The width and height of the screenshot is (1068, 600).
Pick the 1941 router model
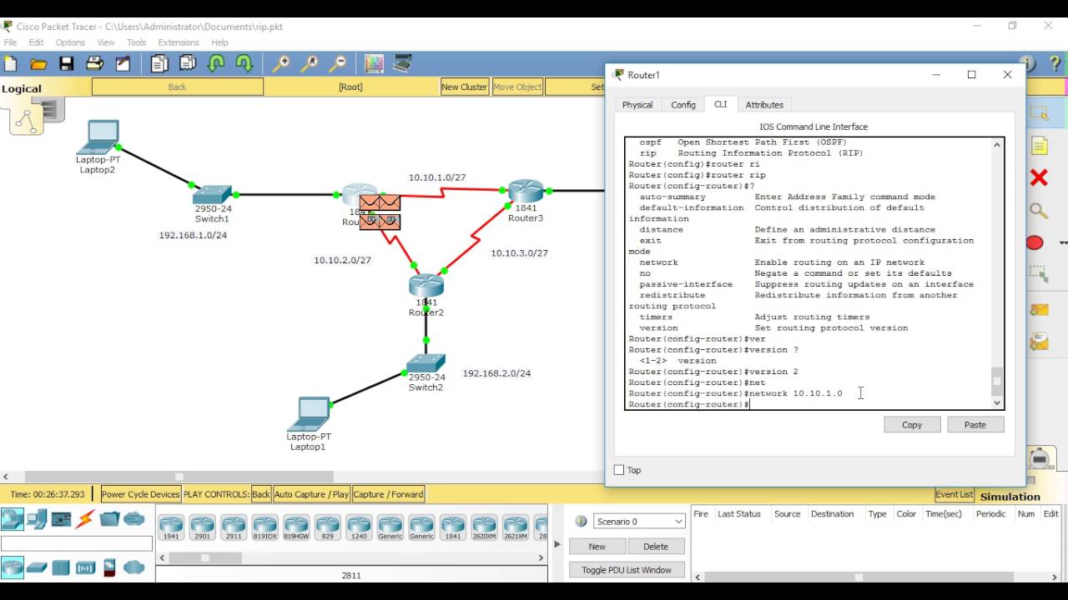[171, 527]
